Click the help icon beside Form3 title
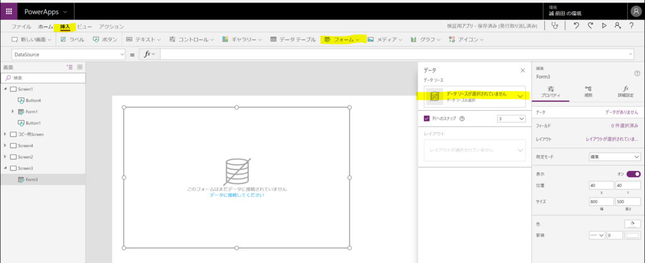The image size is (645, 263). [x=637, y=73]
